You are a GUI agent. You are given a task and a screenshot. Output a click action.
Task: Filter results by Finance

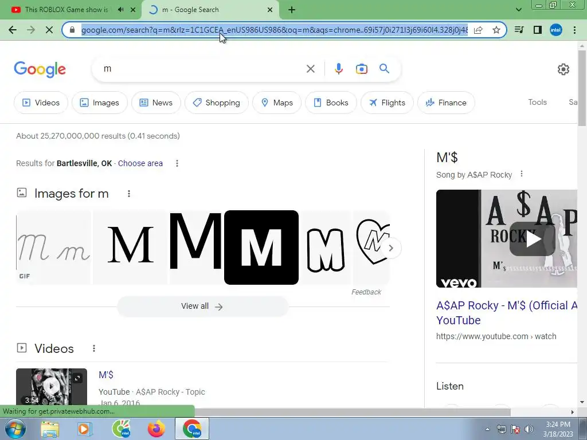tap(446, 103)
